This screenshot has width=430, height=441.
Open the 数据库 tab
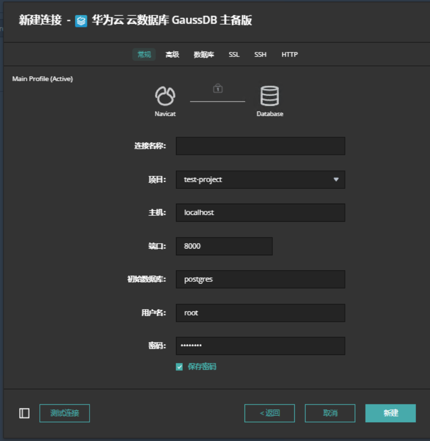tap(204, 55)
